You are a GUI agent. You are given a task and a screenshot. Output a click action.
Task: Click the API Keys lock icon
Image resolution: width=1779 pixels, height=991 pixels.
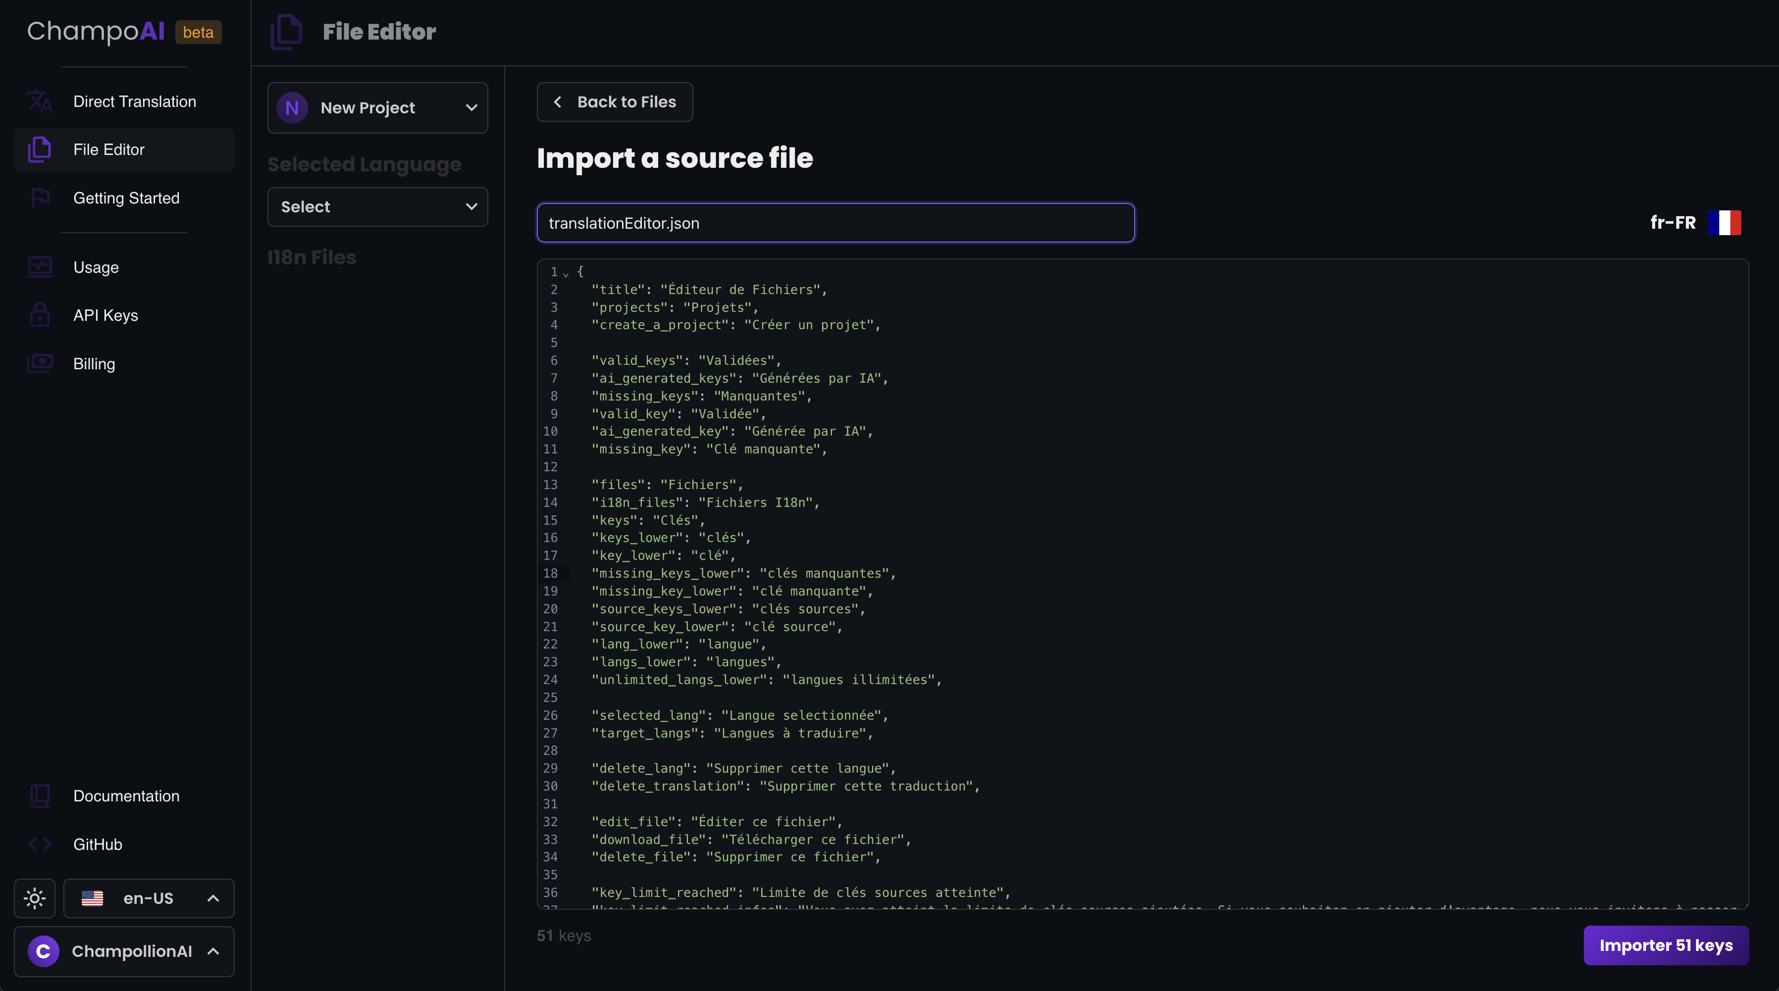(x=40, y=315)
